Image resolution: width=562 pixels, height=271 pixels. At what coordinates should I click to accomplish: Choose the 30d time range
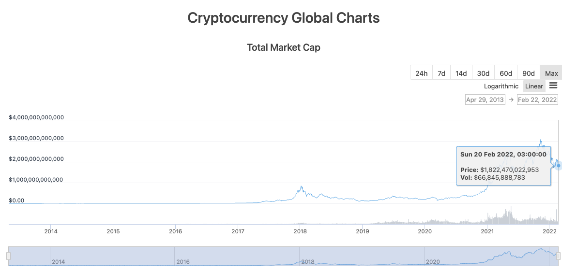coord(483,73)
